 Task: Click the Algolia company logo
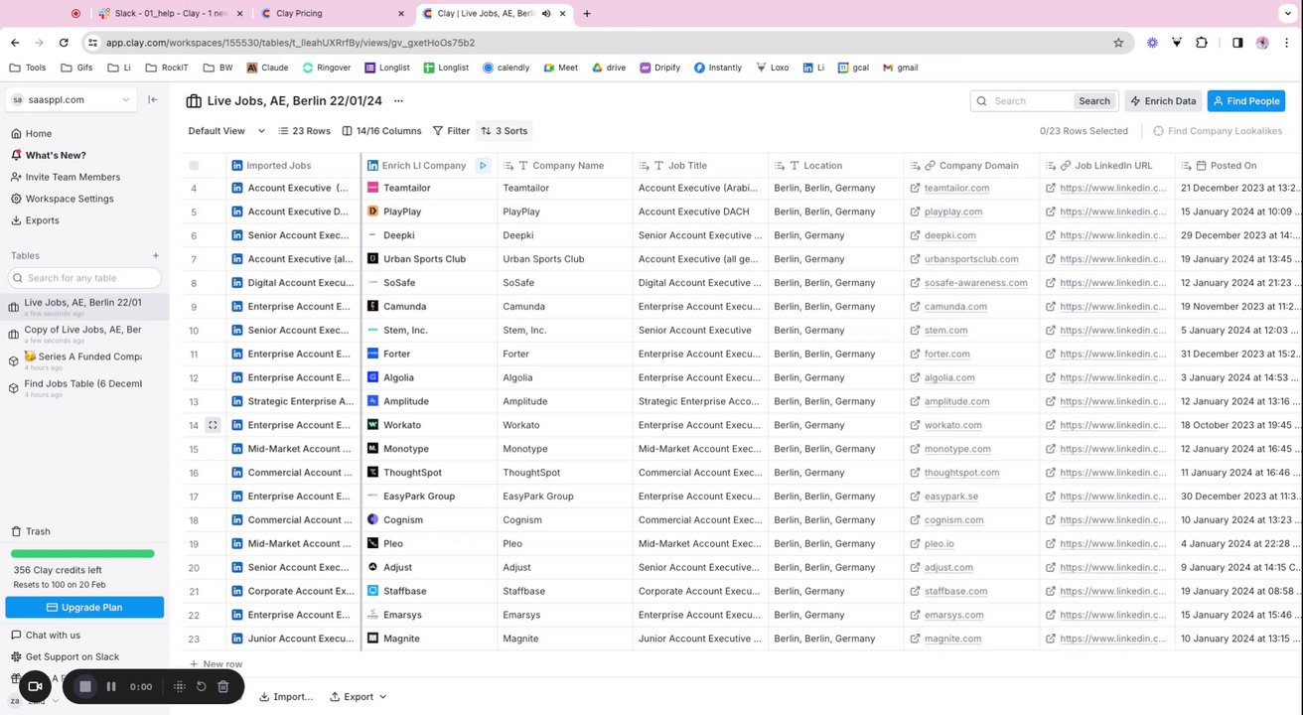pos(373,377)
